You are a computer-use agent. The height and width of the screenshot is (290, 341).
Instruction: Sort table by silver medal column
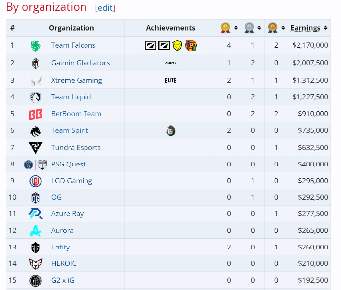tap(259, 28)
